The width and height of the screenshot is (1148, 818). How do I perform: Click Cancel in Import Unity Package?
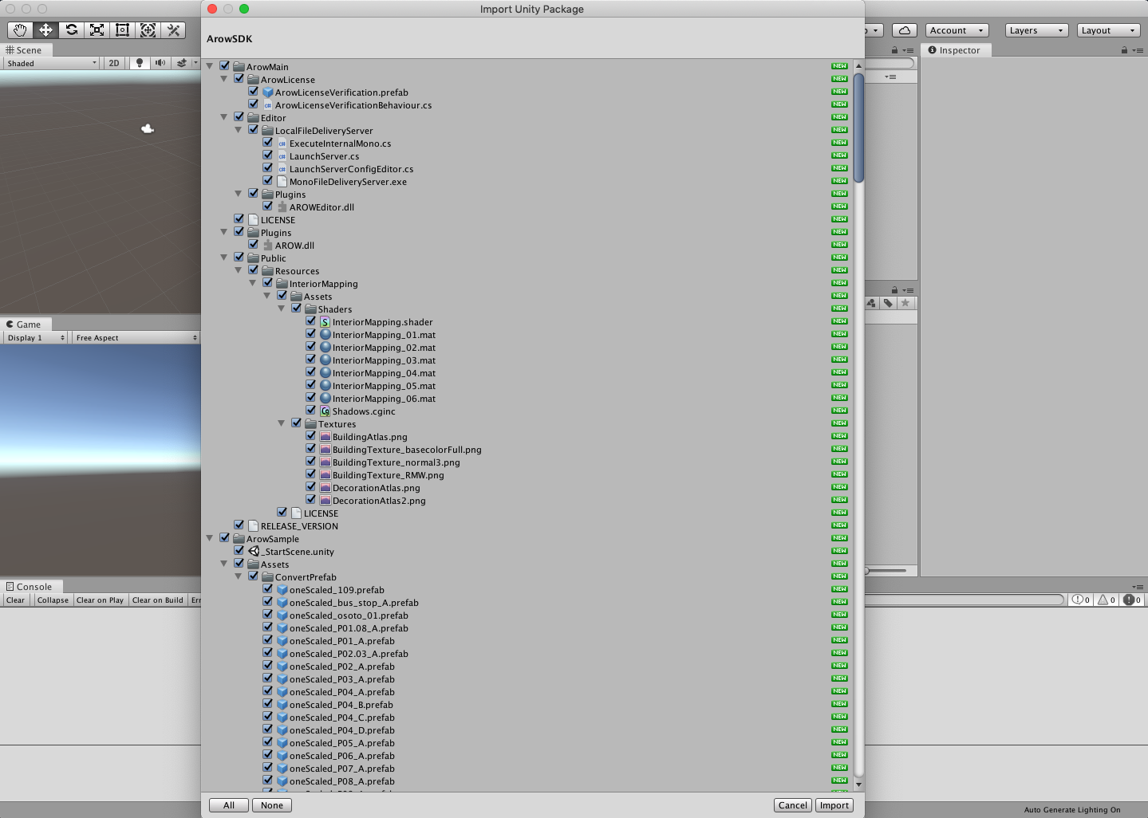point(793,805)
